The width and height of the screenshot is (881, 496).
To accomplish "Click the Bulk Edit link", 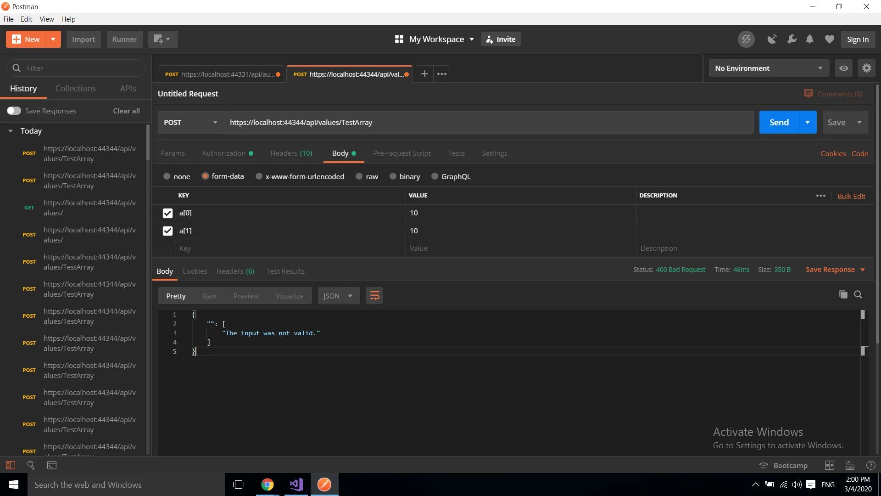I will (x=851, y=196).
